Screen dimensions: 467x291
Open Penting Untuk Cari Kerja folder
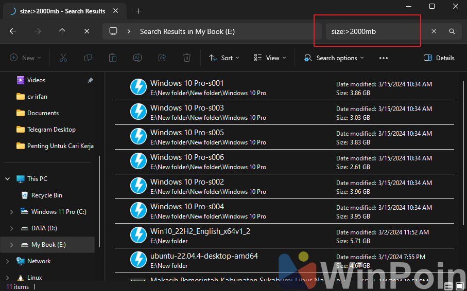click(x=60, y=146)
